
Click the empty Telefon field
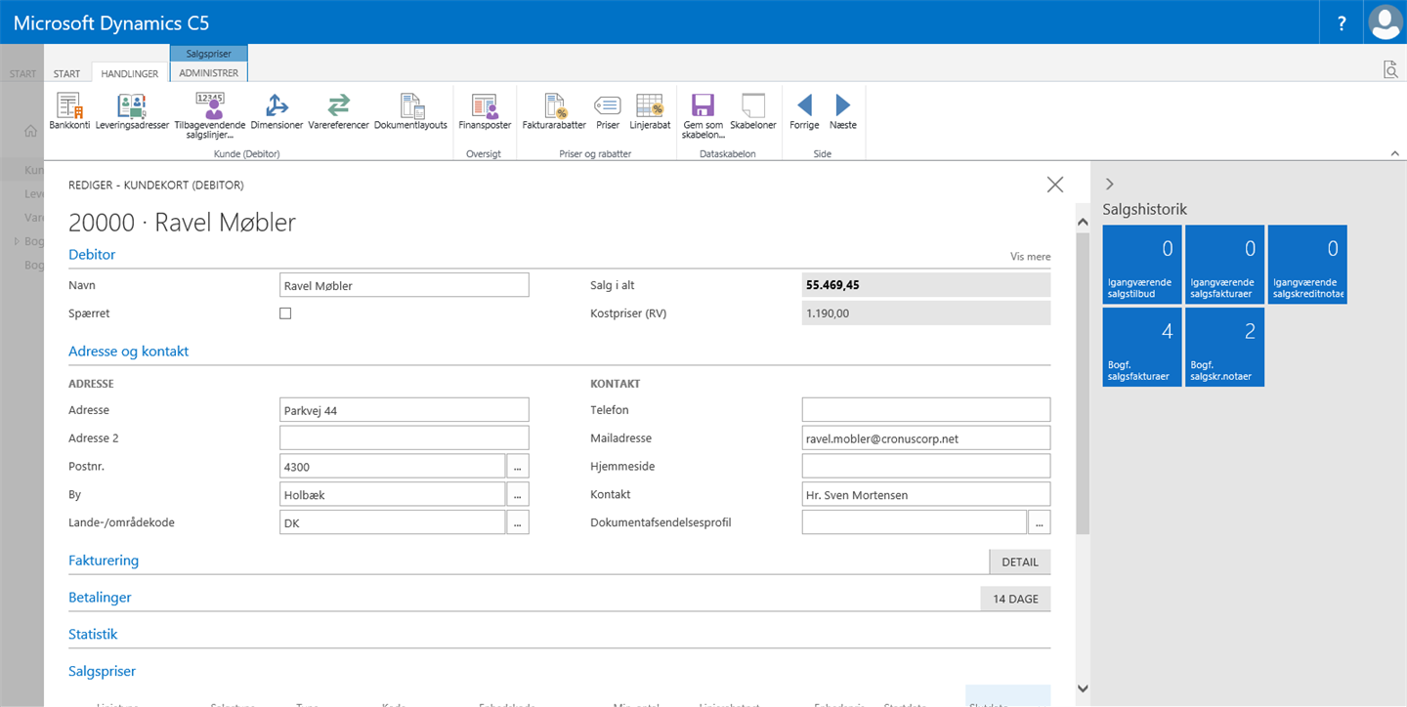click(926, 410)
